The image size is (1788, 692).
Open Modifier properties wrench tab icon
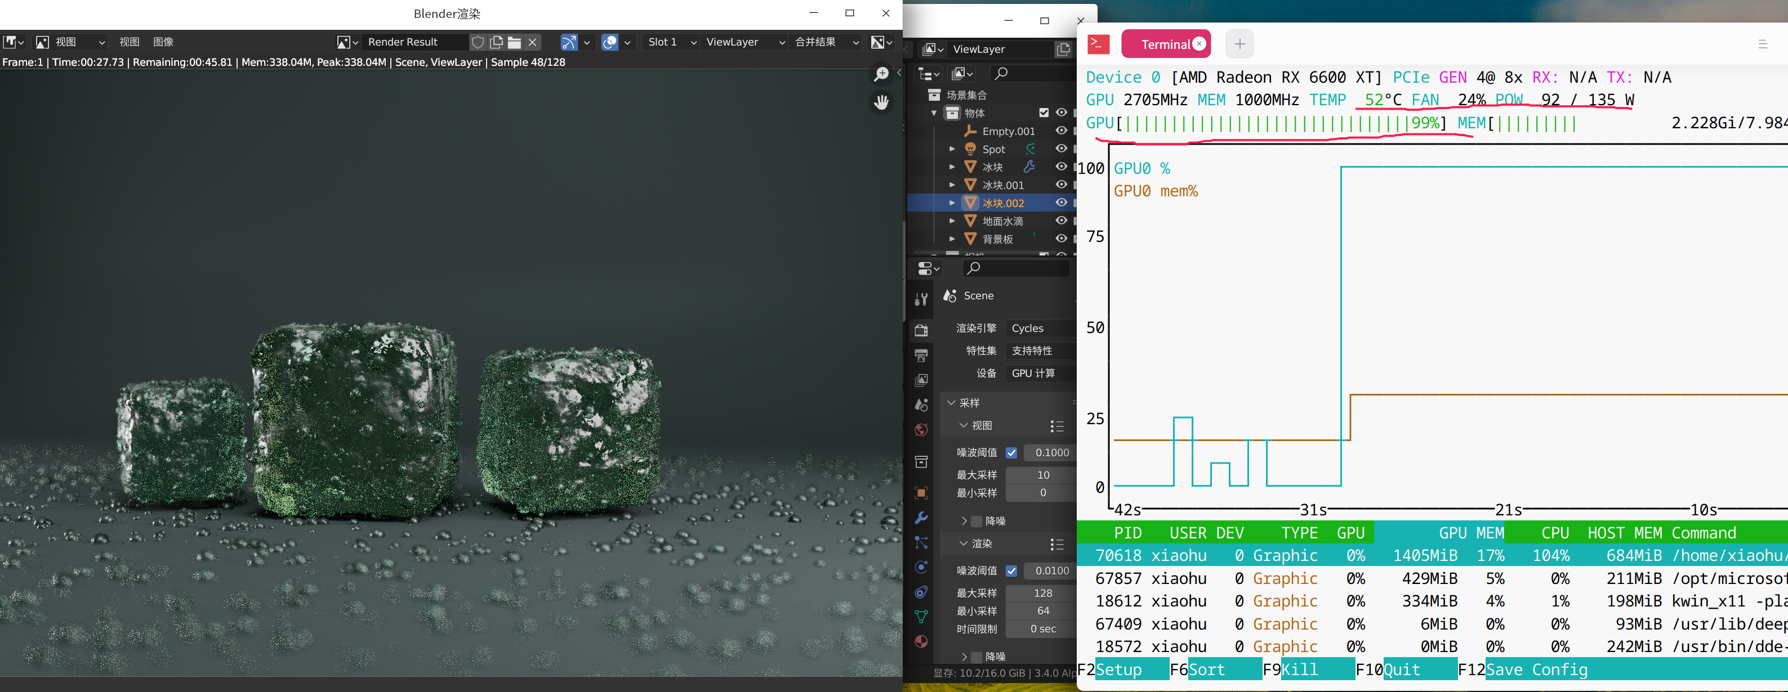pos(921,518)
